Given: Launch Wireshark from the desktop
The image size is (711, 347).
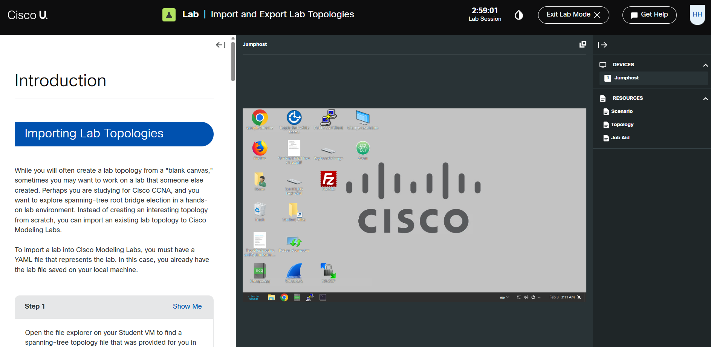Looking at the screenshot, I should (x=294, y=273).
